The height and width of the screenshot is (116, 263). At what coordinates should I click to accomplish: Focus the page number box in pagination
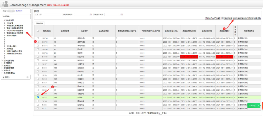[160, 113]
